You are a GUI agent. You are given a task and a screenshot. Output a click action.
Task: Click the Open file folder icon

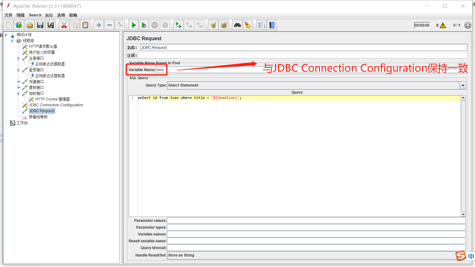click(30, 25)
